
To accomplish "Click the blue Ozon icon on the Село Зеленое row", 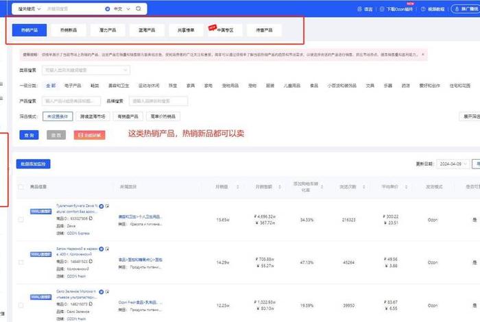I will click(x=101, y=292).
